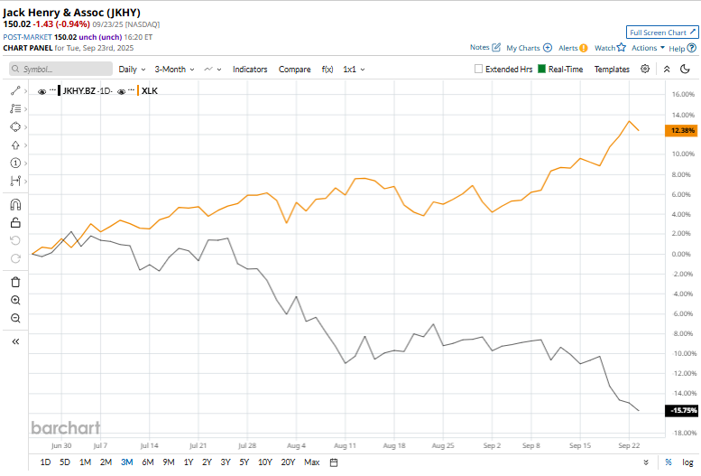
Task: Hide the XLK series eye icon
Action: click(121, 91)
